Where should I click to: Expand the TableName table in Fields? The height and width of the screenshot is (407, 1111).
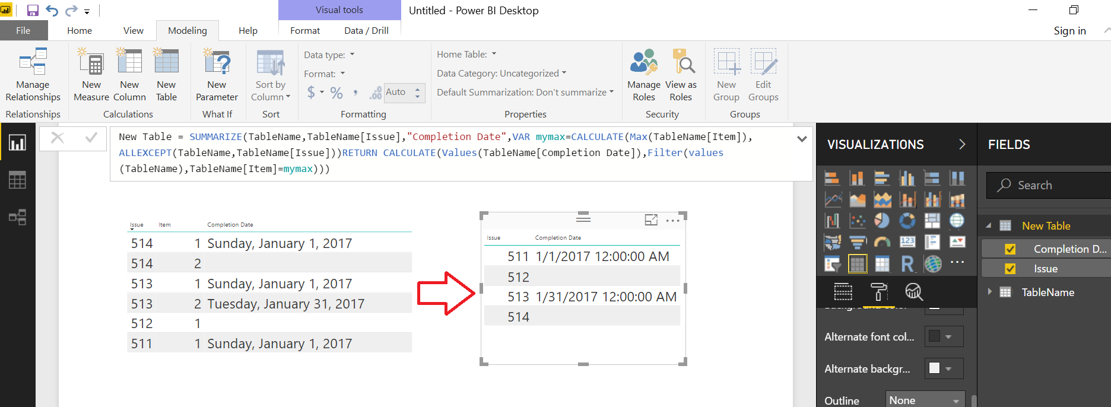pyautogui.click(x=989, y=291)
